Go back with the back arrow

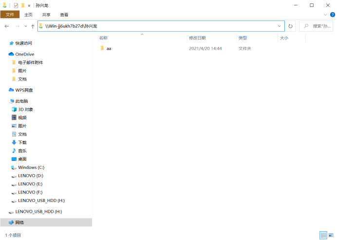pos(7,26)
